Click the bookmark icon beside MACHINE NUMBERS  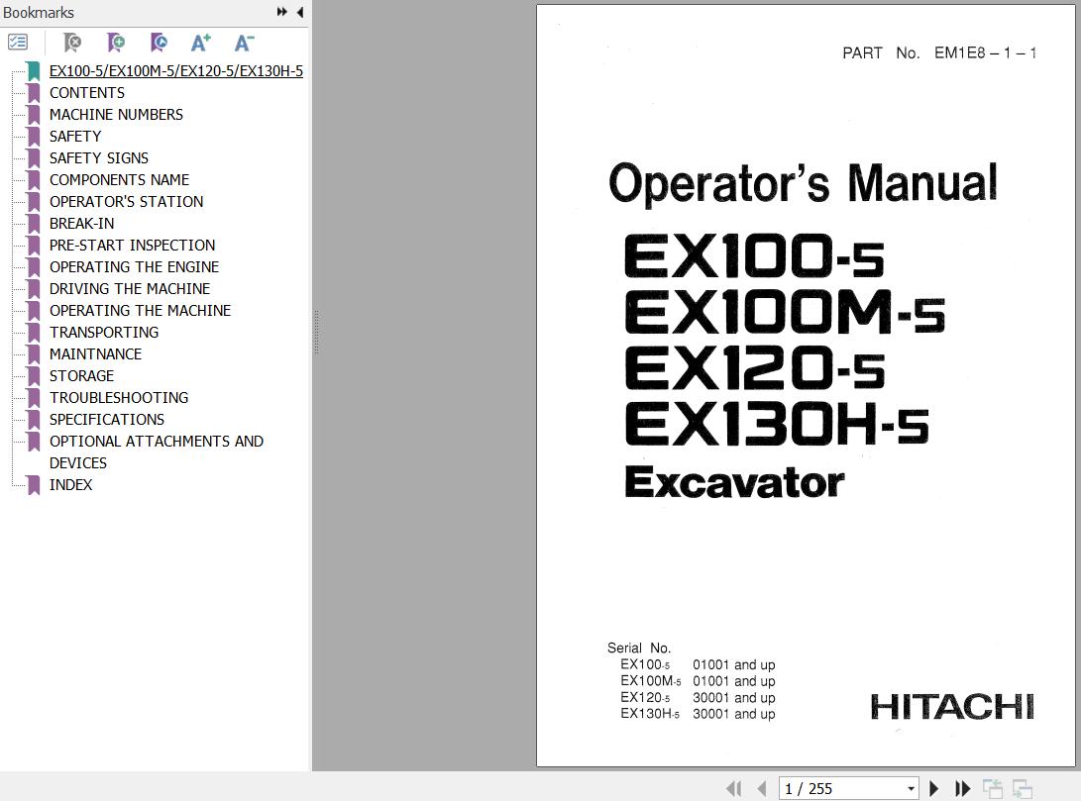[33, 114]
